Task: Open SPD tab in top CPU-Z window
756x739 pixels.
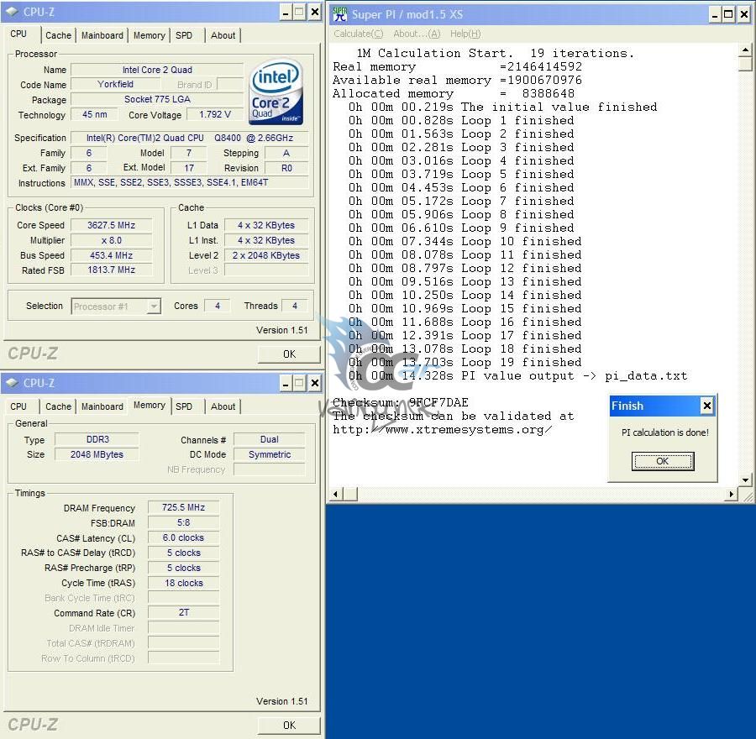Action: 184,35
